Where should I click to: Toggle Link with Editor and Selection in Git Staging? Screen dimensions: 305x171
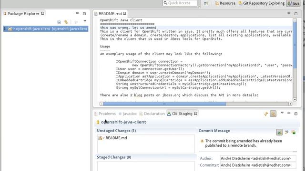point(273,114)
